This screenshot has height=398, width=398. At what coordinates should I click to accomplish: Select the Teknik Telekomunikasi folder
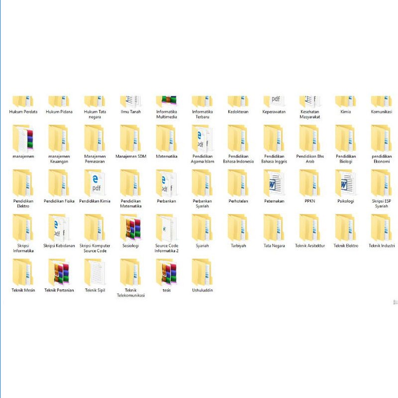tap(131, 273)
